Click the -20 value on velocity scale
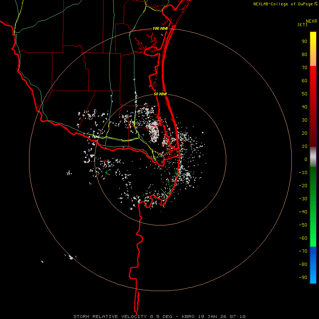Image resolution: width=319 pixels, height=319 pixels. coord(303,185)
